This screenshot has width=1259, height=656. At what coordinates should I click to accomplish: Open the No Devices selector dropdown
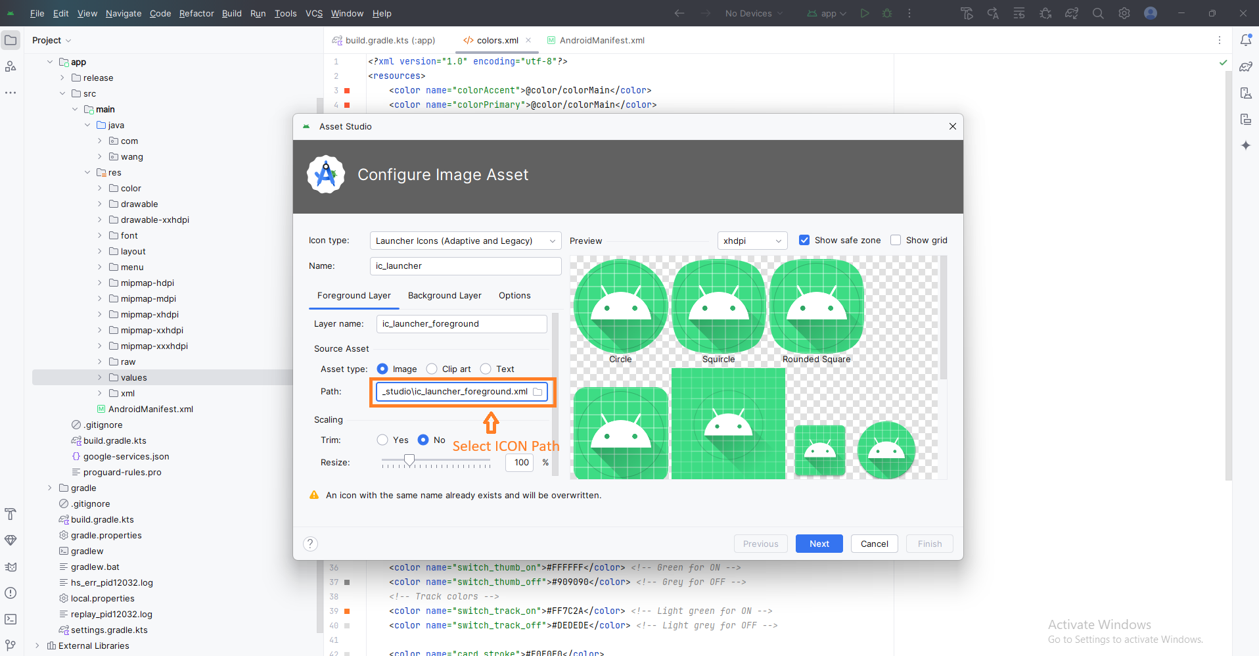point(754,13)
